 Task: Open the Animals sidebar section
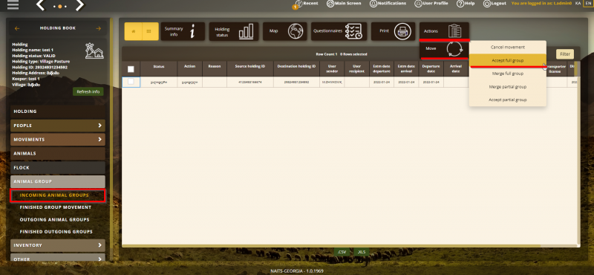(x=58, y=154)
